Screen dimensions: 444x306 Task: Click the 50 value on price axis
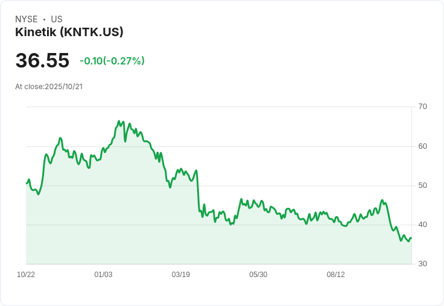click(x=422, y=186)
